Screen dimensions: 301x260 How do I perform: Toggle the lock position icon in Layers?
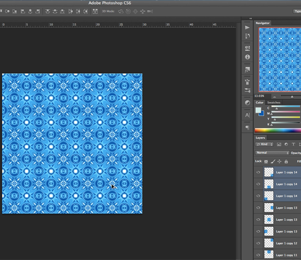click(x=279, y=162)
